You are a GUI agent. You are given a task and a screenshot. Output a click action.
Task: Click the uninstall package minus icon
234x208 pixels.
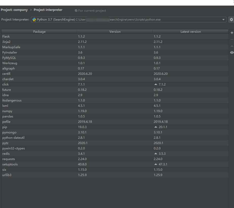pos(232,40)
